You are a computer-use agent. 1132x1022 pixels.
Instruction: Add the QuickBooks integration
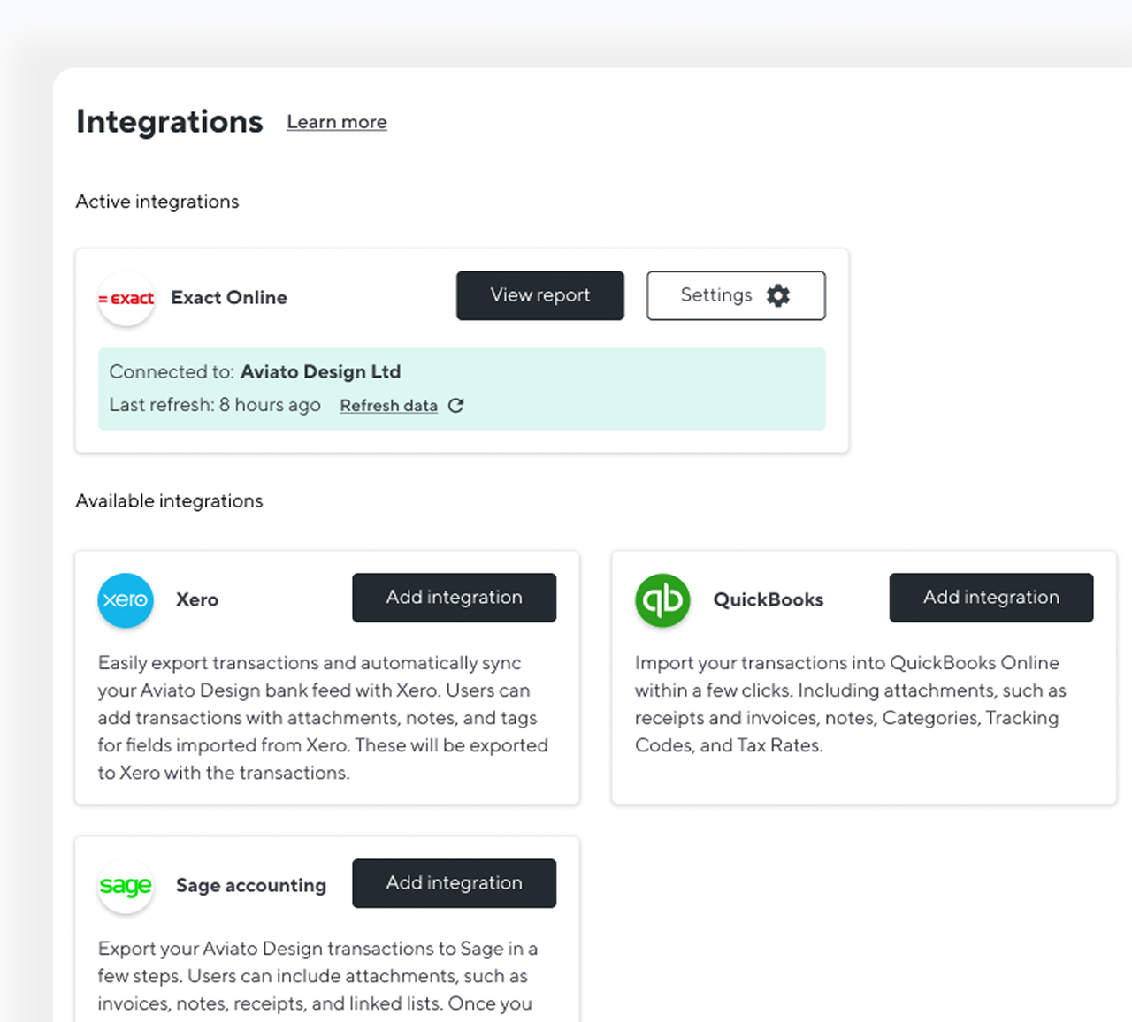click(991, 598)
